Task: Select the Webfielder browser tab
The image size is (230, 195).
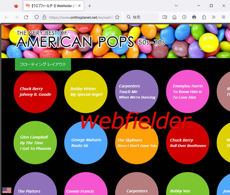Action: click(x=54, y=6)
